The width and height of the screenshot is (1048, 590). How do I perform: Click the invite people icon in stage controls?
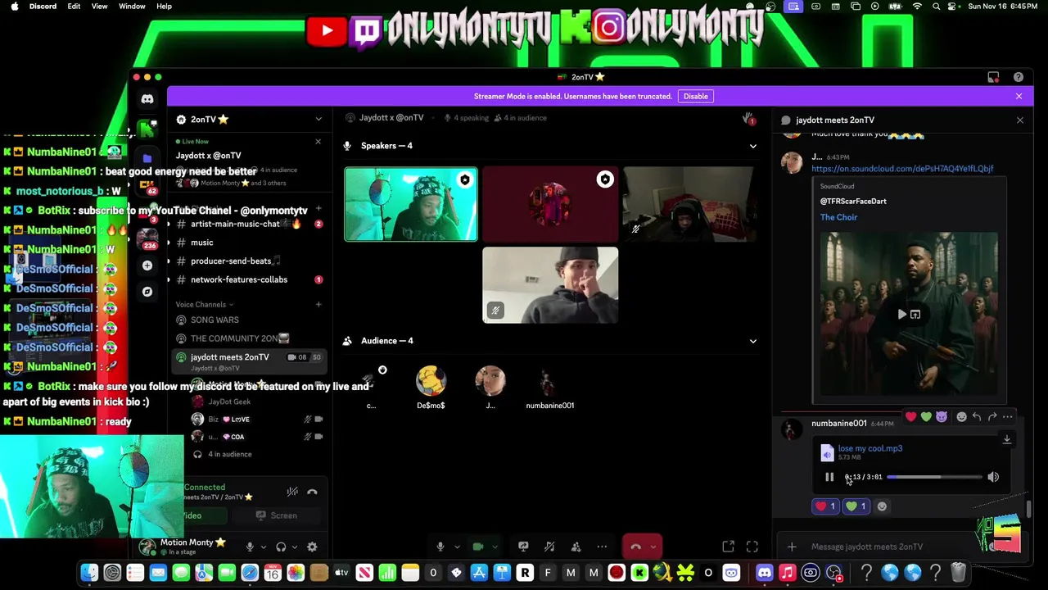coord(576,547)
